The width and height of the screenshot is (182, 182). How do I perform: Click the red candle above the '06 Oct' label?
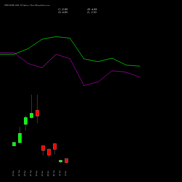(55, 146)
